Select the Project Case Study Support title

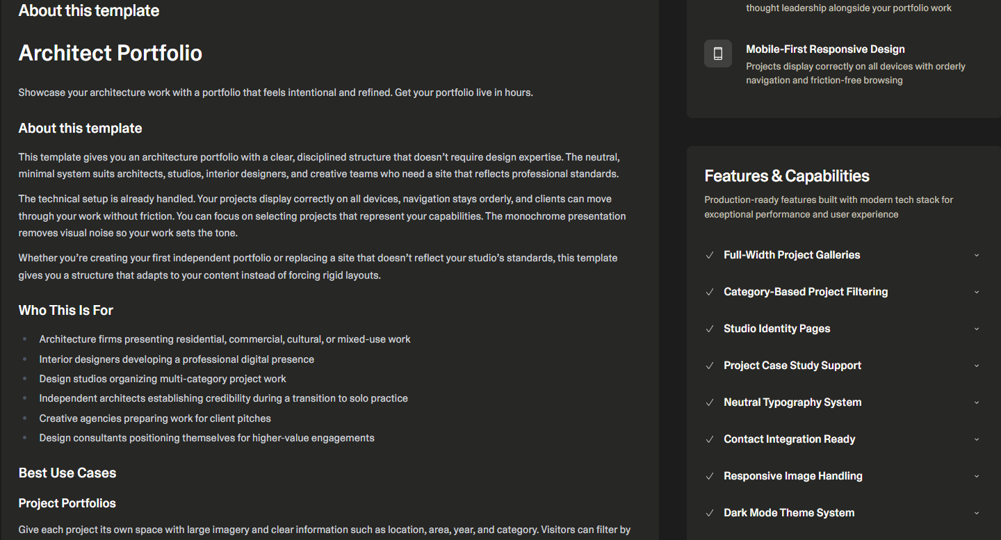tap(792, 366)
